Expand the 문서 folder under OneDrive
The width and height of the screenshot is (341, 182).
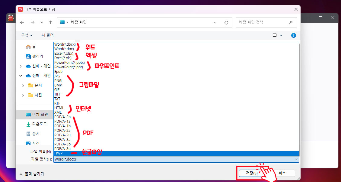click(23, 86)
